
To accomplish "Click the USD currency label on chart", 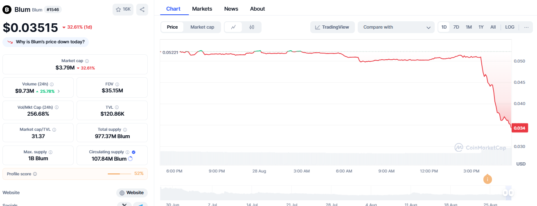I will [521, 164].
